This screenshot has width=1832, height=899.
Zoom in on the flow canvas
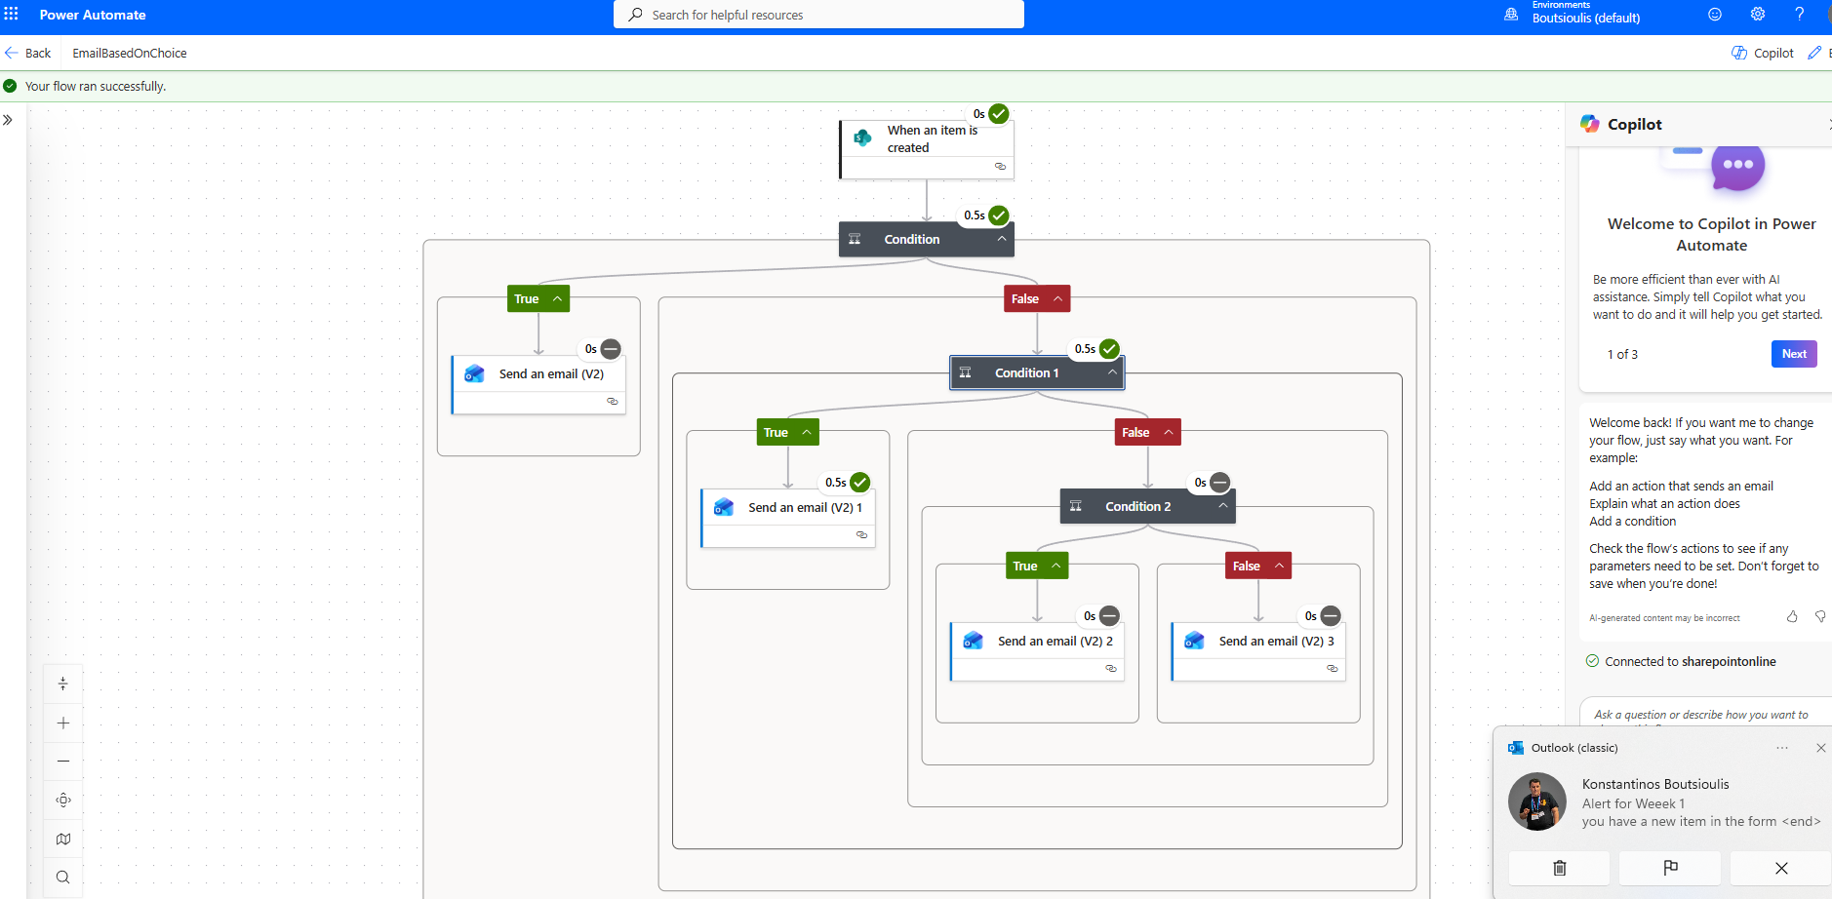(x=63, y=723)
